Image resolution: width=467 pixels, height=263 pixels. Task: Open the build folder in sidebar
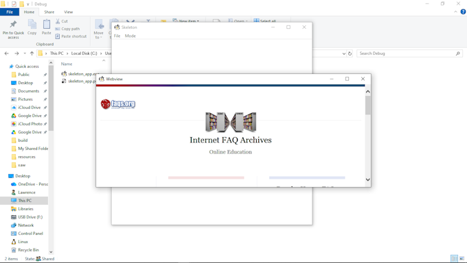tap(23, 140)
